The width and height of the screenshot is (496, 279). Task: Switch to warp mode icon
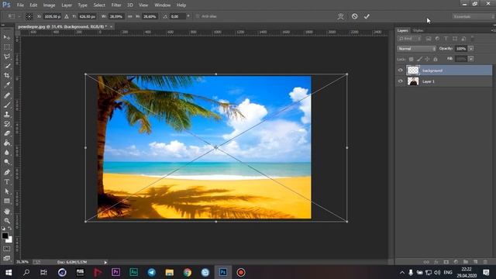tap(340, 16)
